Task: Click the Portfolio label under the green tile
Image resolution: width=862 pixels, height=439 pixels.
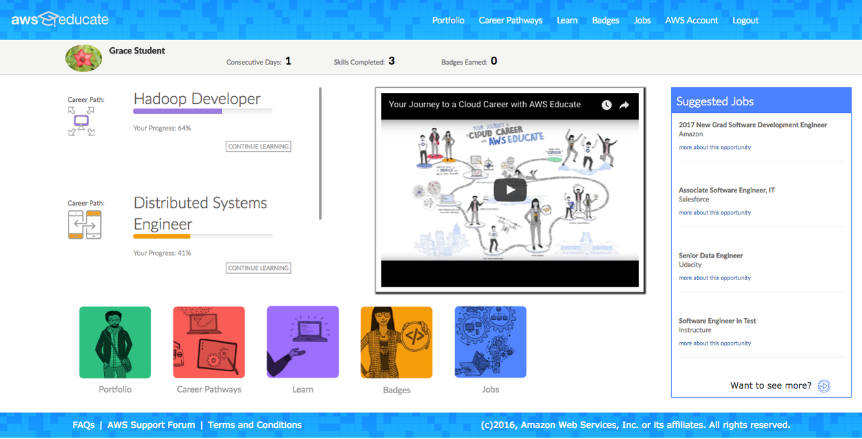Action: tap(115, 389)
